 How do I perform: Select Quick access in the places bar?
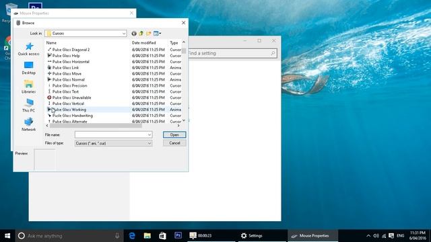pos(28,49)
